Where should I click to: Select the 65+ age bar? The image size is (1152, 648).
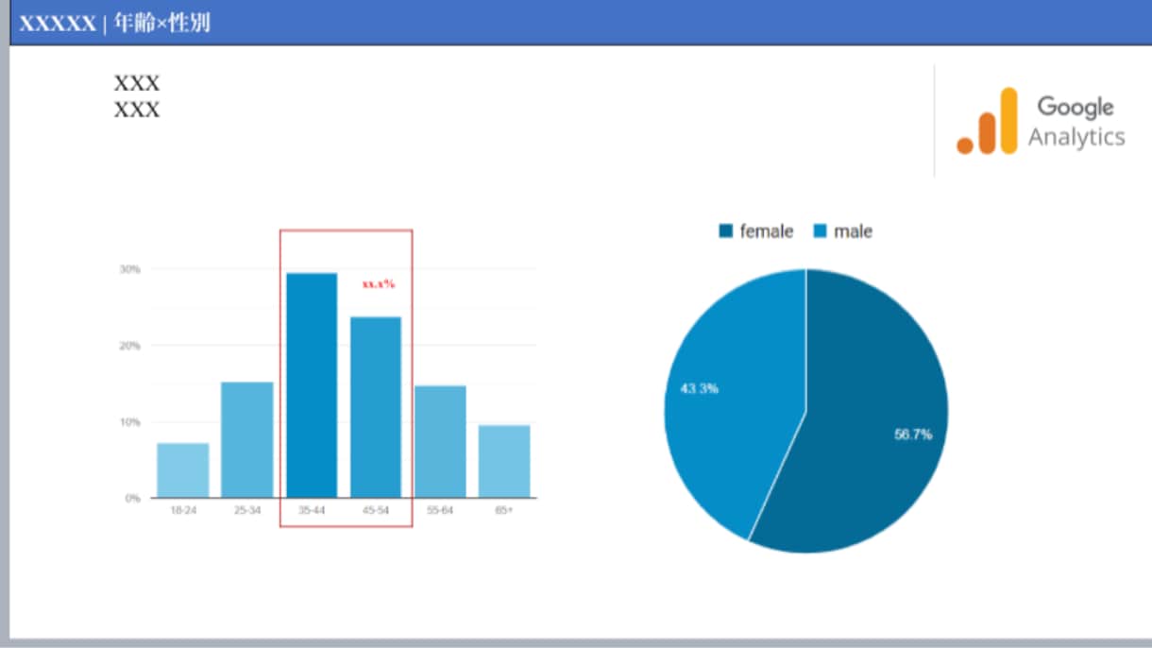click(504, 462)
